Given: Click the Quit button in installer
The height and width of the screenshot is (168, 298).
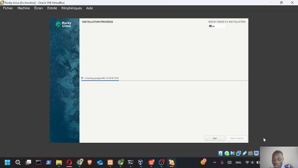Looking at the screenshot, I should coord(215,138).
